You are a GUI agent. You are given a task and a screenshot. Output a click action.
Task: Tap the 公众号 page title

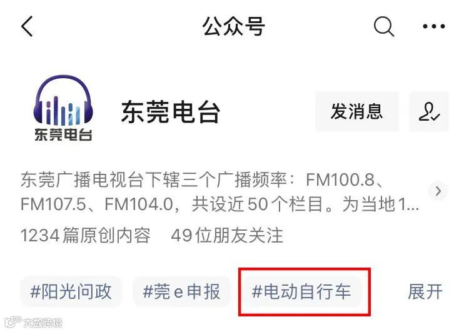coord(234,26)
